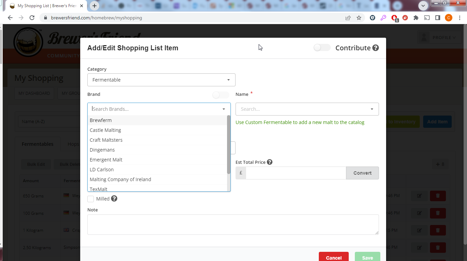This screenshot has width=467, height=261.
Task: Open new browser tab with plus icon
Action: (x=94, y=6)
